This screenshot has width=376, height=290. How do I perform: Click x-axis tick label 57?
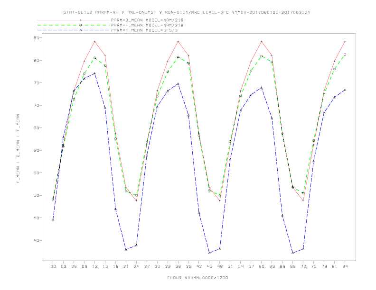pyautogui.click(x=251, y=266)
